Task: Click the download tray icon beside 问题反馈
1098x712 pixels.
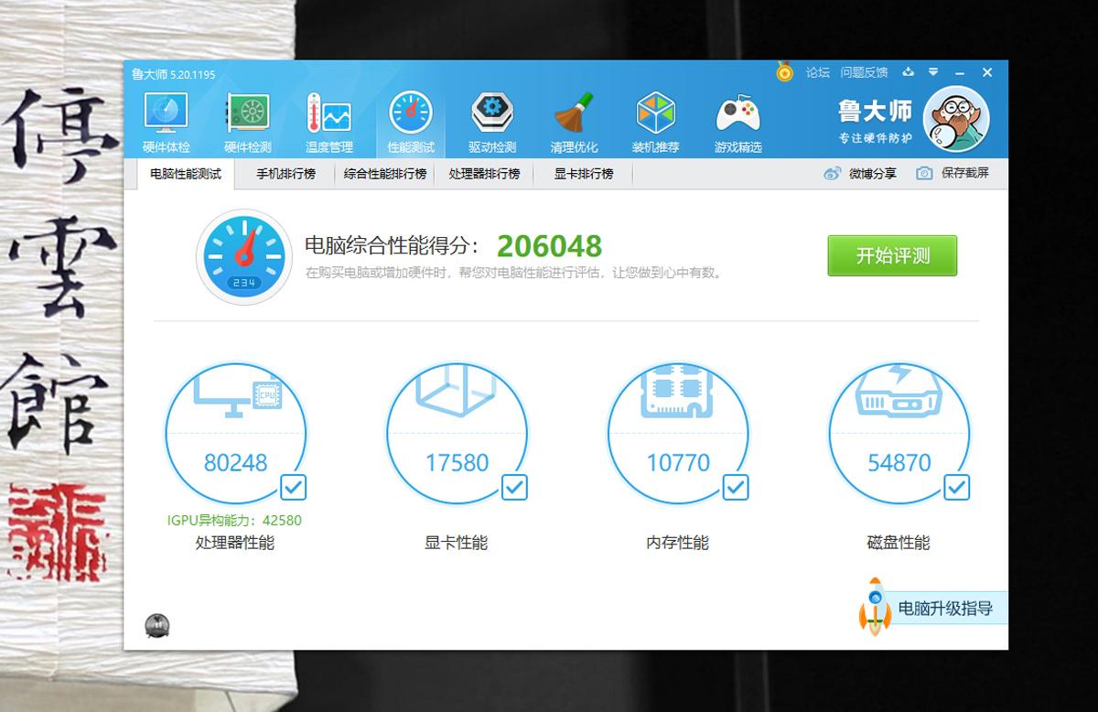Action: [x=909, y=72]
